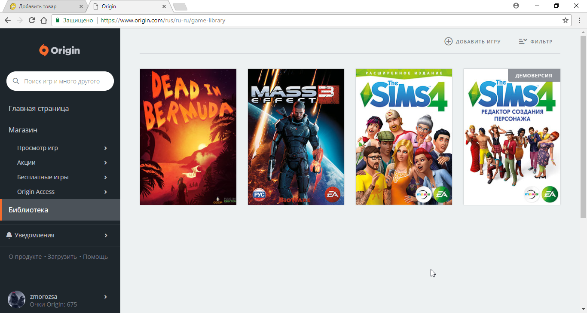
Task: Click ДОБАВИТЬ ИГРУ button label
Action: click(x=478, y=42)
